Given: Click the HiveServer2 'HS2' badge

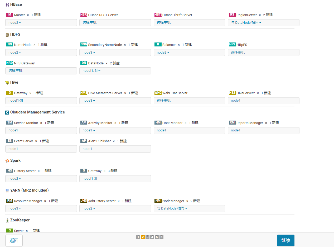Looking at the screenshot, I should (x=232, y=93).
